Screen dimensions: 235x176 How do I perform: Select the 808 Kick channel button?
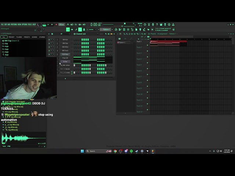point(65,40)
